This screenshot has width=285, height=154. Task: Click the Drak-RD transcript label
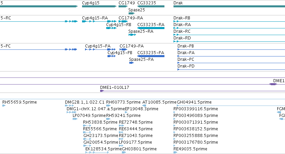(182, 38)
